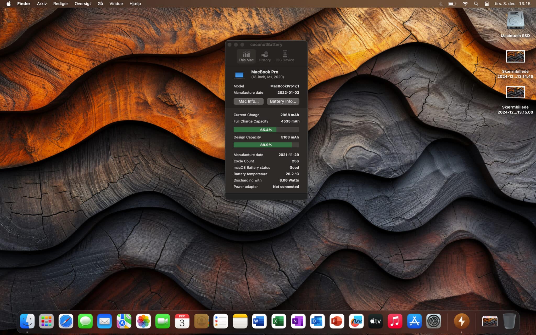This screenshot has height=335, width=536.
Task: Switch to the iOS Device tab
Action: (x=284, y=56)
